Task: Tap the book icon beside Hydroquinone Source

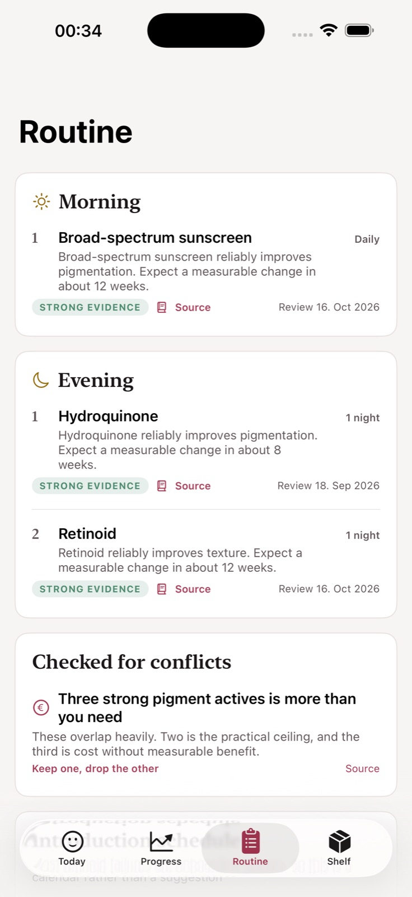Action: coord(162,486)
